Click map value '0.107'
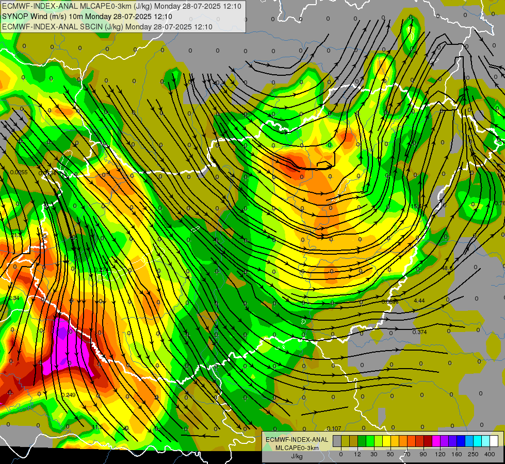 click(x=334, y=428)
